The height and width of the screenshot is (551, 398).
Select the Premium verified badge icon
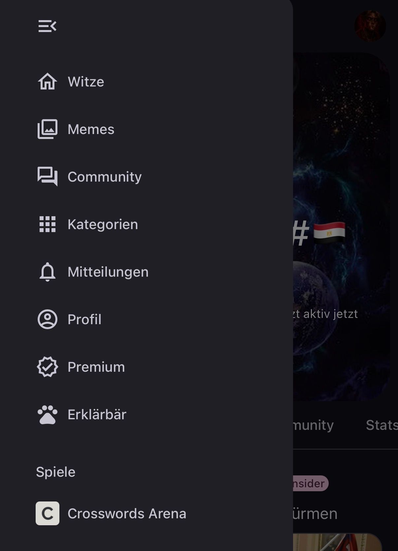(x=47, y=367)
